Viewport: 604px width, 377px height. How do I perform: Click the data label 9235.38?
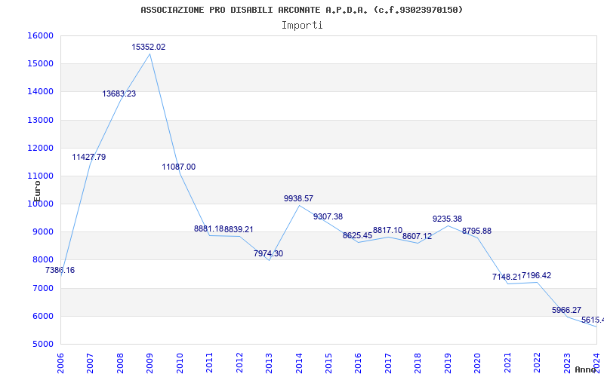(x=447, y=219)
